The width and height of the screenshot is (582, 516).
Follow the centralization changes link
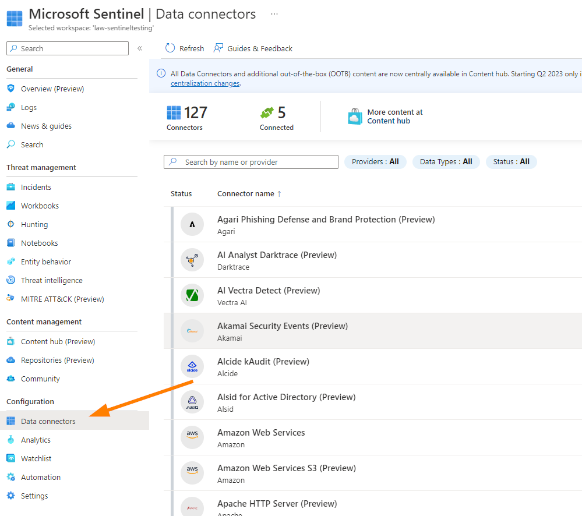tap(205, 83)
